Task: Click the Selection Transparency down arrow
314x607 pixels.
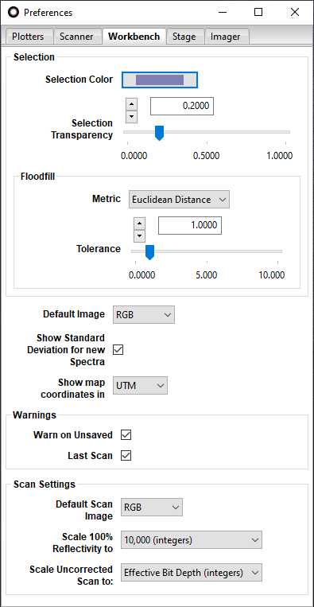Action: tap(132, 116)
